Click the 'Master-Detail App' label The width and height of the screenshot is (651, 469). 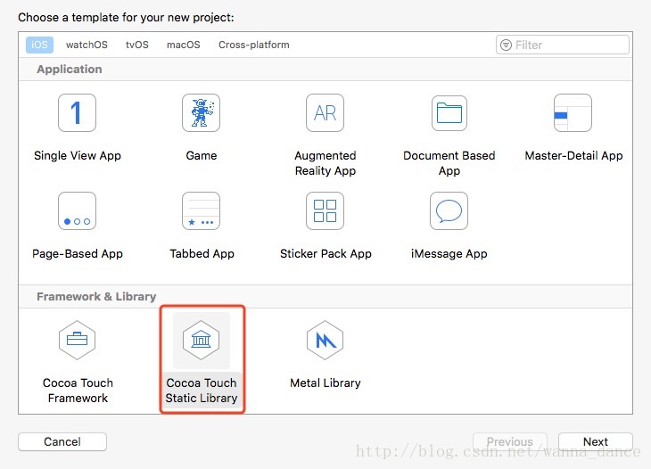pos(573,156)
